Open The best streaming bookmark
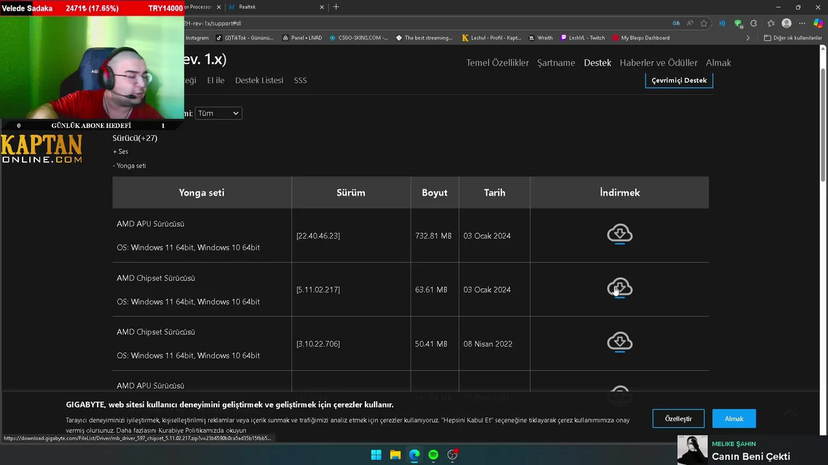This screenshot has height=465, width=828. (x=424, y=38)
